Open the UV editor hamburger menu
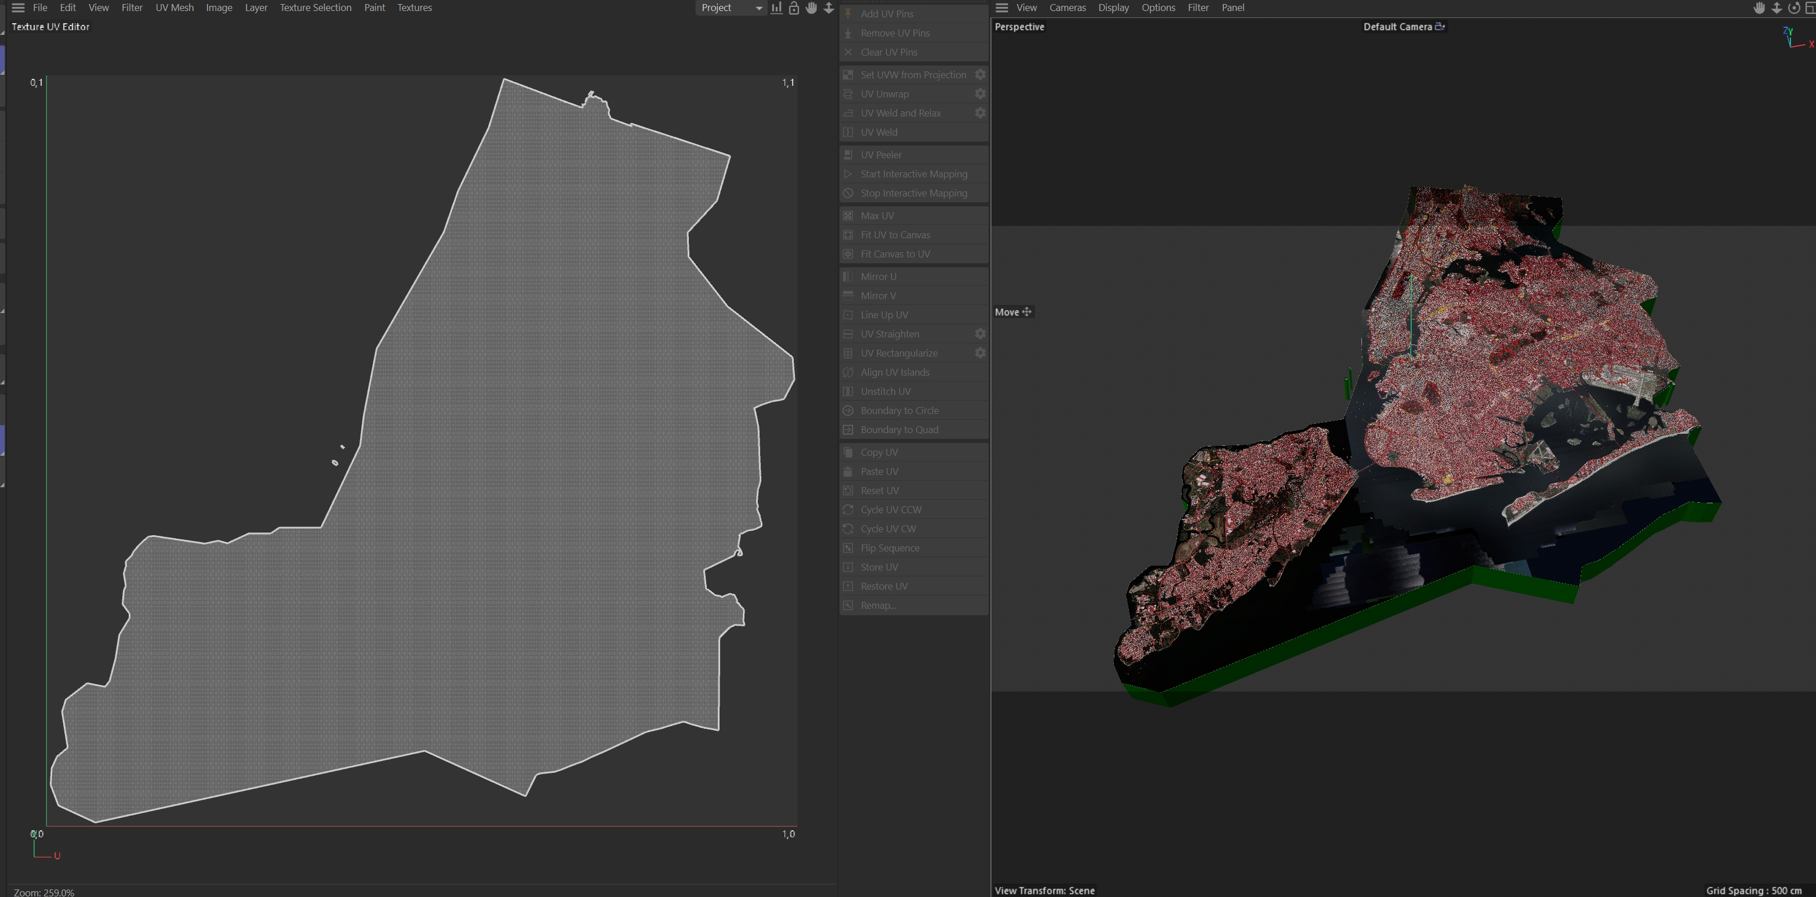 pos(19,8)
